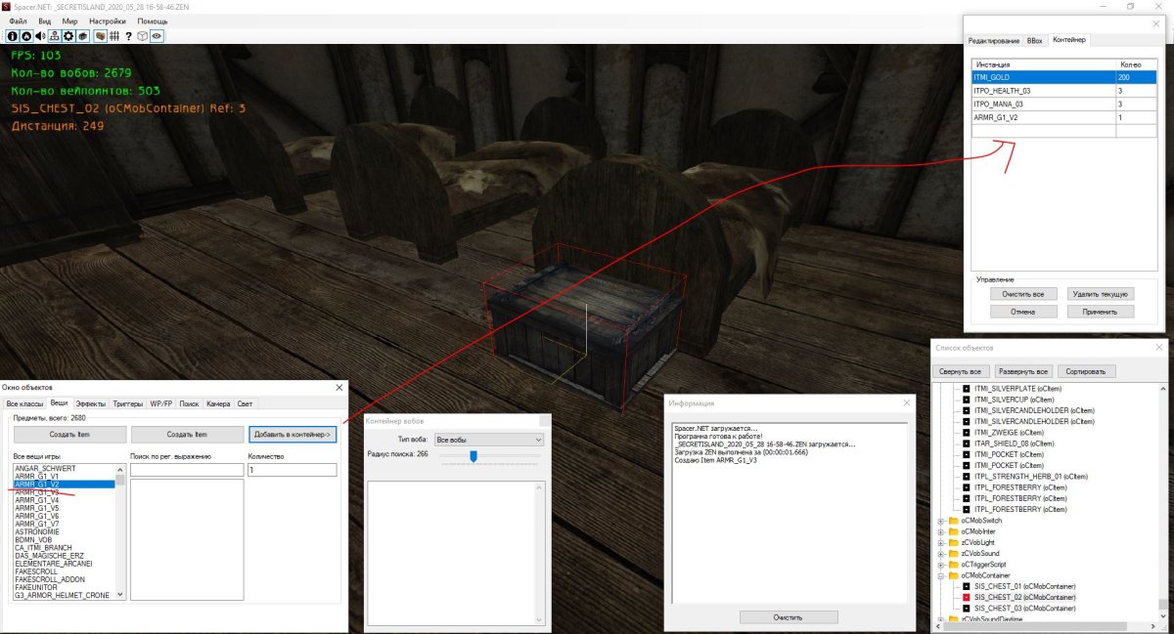The image size is (1174, 634).
Task: Click the info icon in the toolbar
Action: [x=13, y=35]
